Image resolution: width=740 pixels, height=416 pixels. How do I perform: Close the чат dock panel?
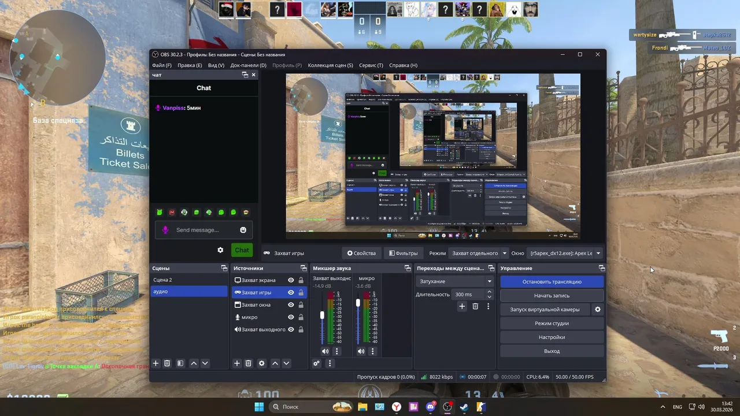click(x=253, y=75)
